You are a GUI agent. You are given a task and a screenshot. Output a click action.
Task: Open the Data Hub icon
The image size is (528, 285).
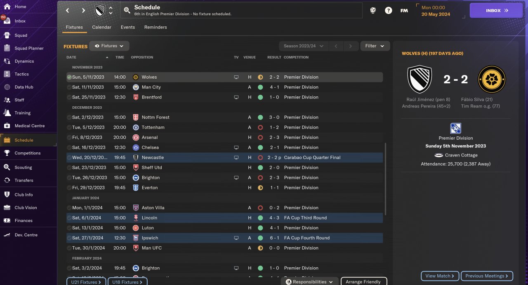[7, 87]
